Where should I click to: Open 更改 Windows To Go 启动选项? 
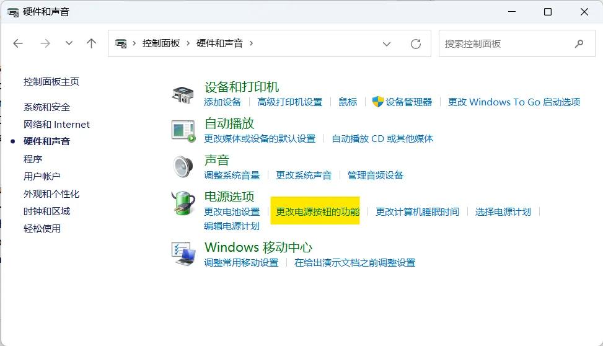(x=514, y=102)
